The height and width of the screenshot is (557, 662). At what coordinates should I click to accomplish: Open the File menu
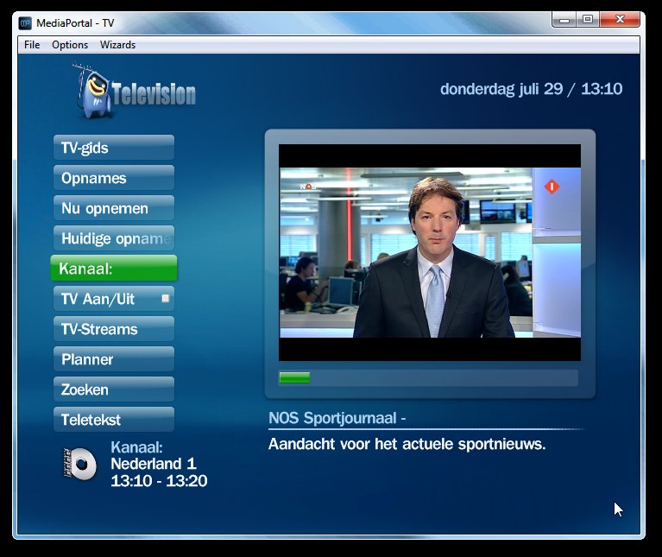pos(32,45)
